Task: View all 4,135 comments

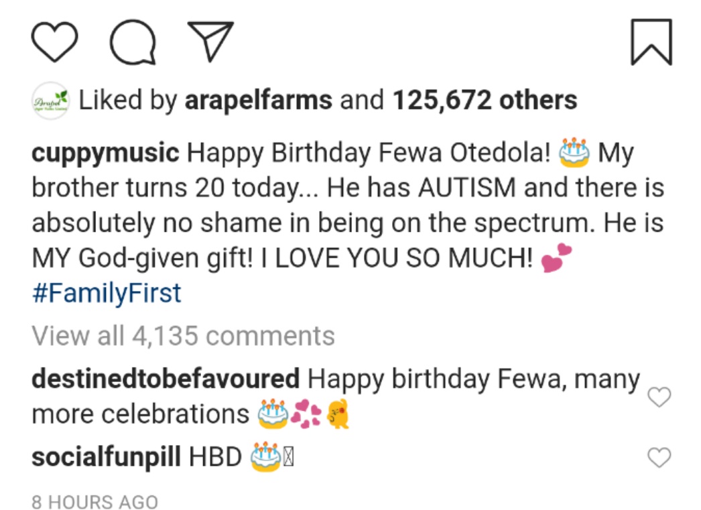Action: click(183, 336)
